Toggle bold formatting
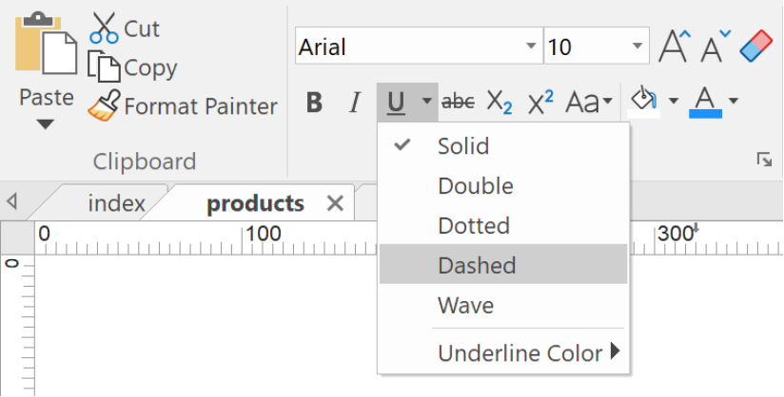 (314, 103)
